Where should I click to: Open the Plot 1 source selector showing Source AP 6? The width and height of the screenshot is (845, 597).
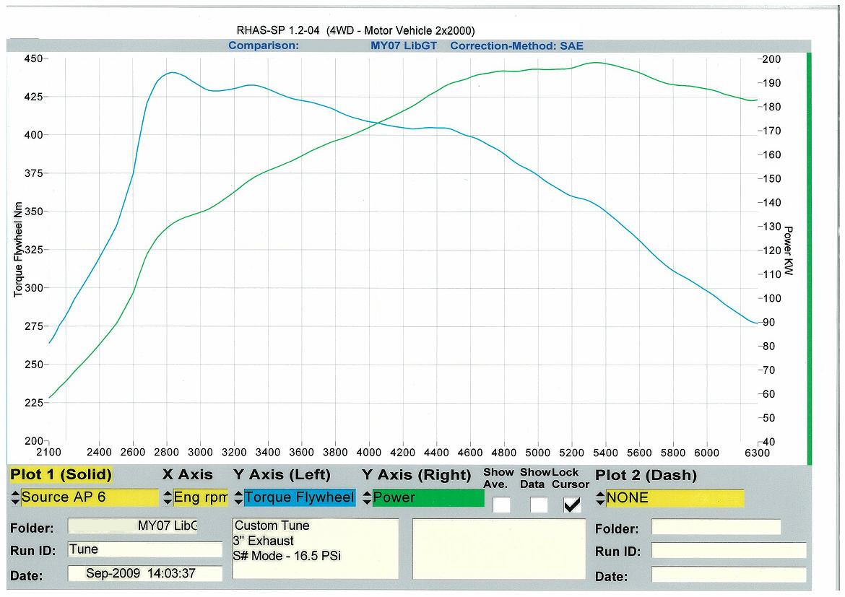pos(90,497)
